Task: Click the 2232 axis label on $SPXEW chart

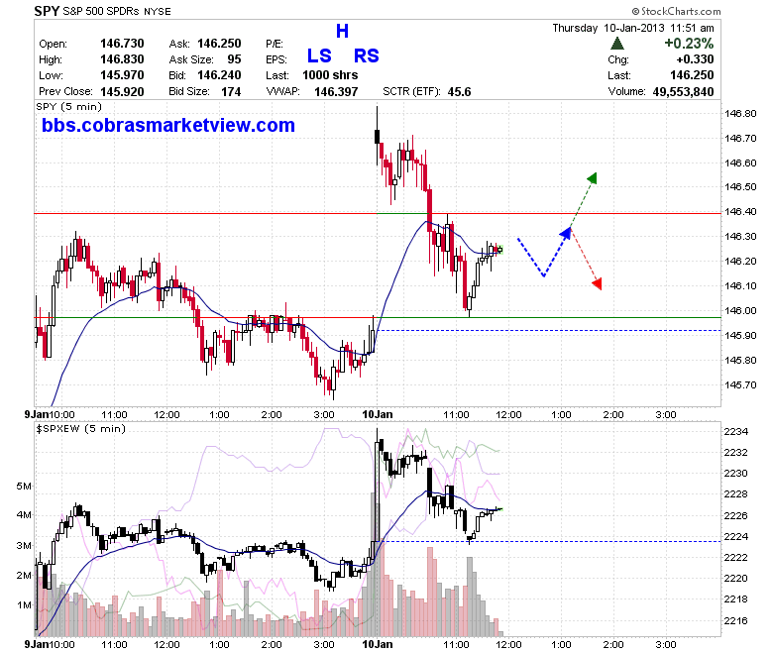Action: 736,452
